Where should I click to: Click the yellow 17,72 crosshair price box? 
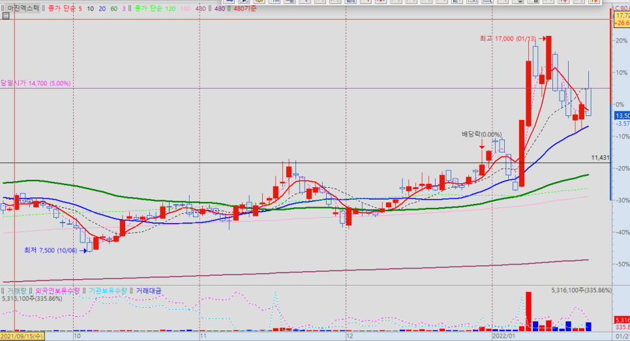[x=622, y=20]
